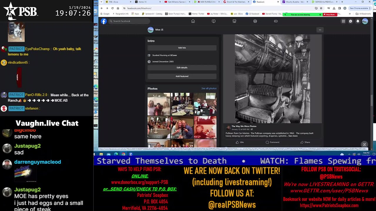Image resolution: width=376 pixels, height=211 pixels.
Task: Like the Pullman Train Car post
Action: click(x=240, y=142)
